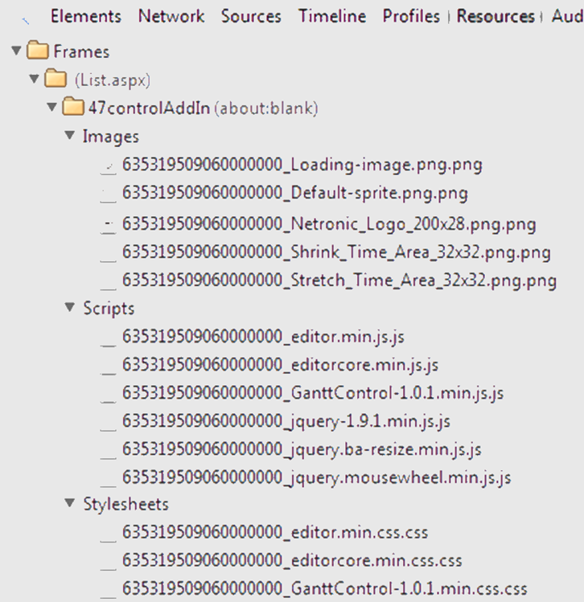Click the 47controlAddIn folder icon
Viewport: 584px width, 602px height.
[73, 108]
